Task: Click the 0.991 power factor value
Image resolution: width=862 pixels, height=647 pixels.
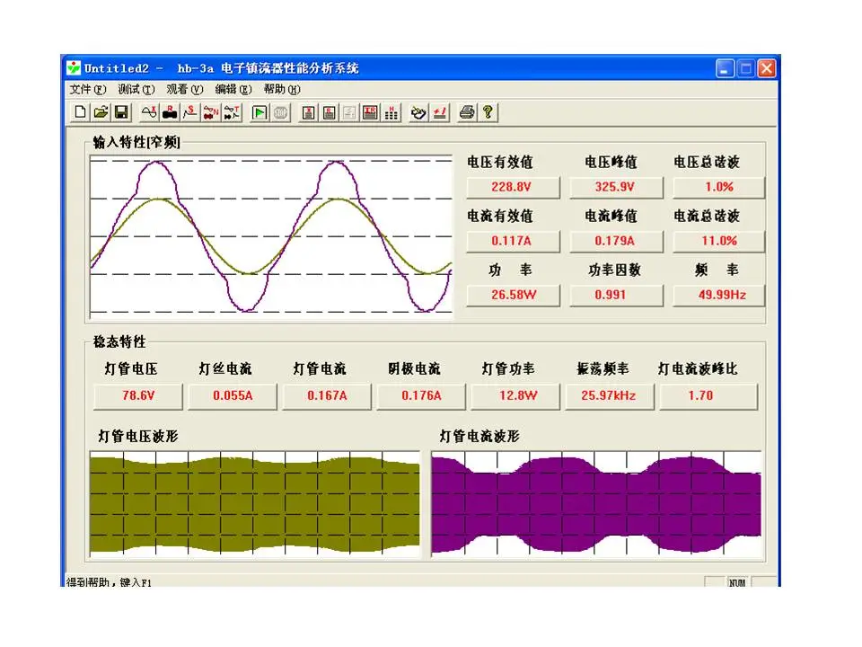Action: pos(616,295)
